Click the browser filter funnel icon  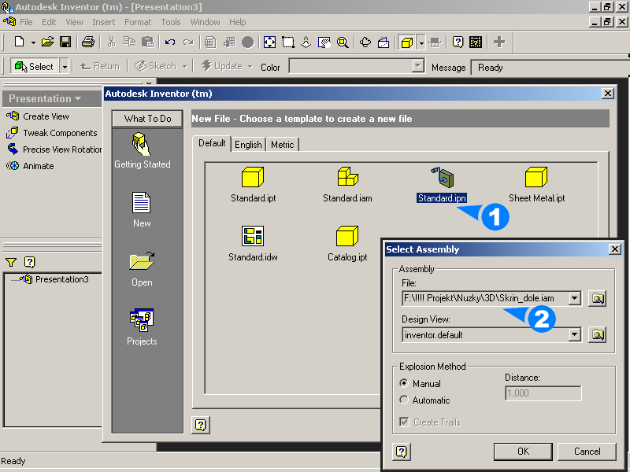11,263
